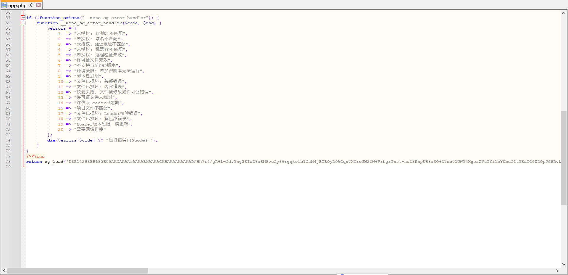568x275 pixels.
Task: Click line number 51 in the gutter
Action: [x=8, y=18]
